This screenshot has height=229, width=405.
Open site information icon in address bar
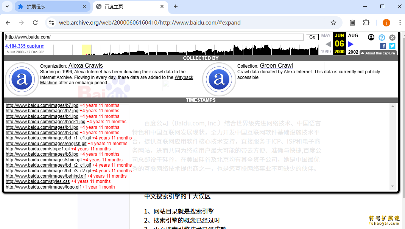[x=51, y=23]
